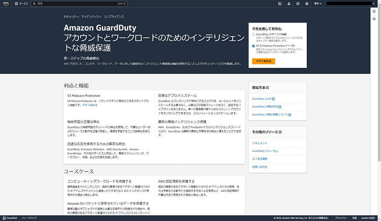Click the 'S3 Malware Protection' feature heading
Viewport: 381px width, 221px height.
tap(84, 96)
